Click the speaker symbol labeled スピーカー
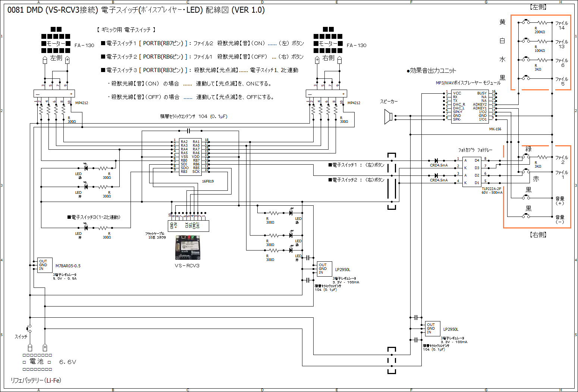Screen dimensions: 578x392 (x=388, y=117)
